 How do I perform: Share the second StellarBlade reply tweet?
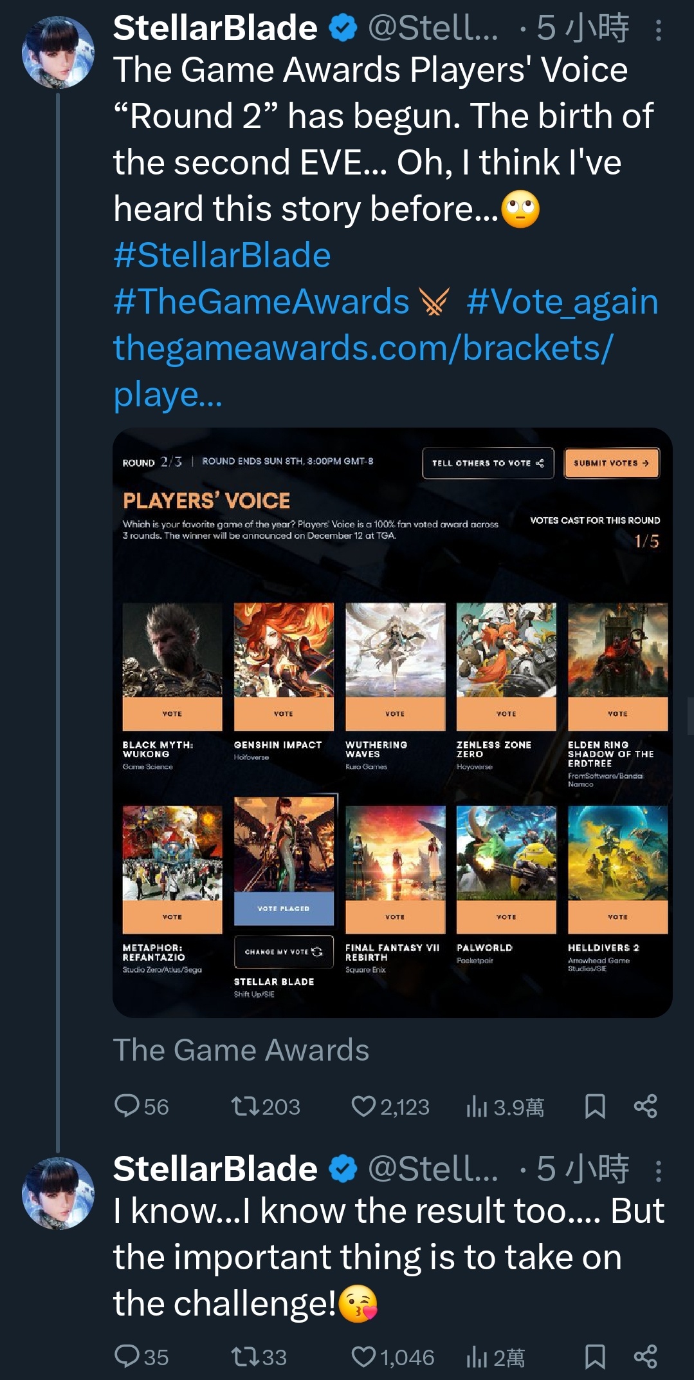click(x=646, y=1356)
